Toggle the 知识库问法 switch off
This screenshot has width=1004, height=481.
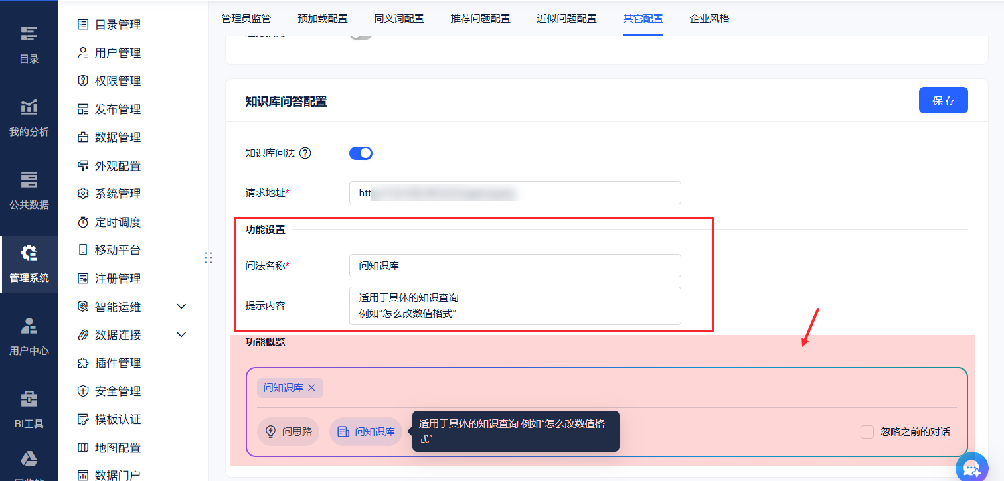pos(361,153)
